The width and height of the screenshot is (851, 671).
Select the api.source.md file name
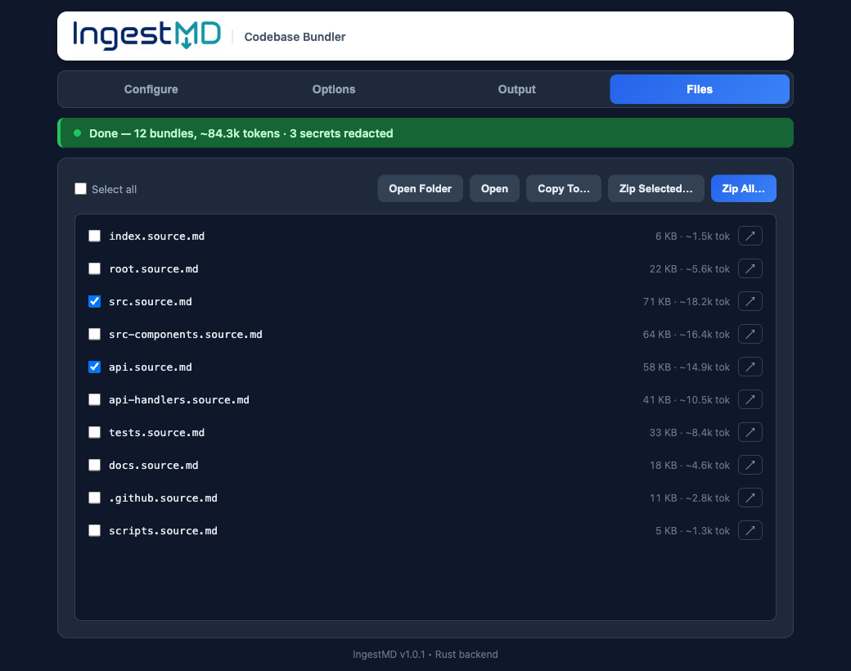tap(151, 367)
